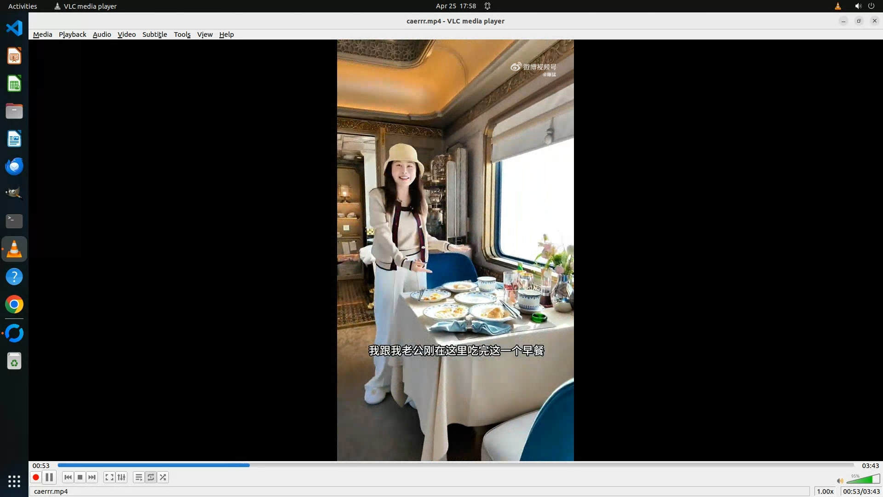Open the Media menu

pyautogui.click(x=42, y=35)
